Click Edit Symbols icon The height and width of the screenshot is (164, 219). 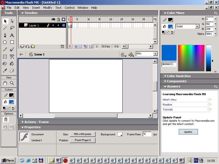click(x=131, y=54)
